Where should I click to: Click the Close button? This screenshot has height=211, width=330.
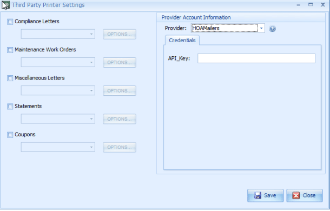[305, 195]
